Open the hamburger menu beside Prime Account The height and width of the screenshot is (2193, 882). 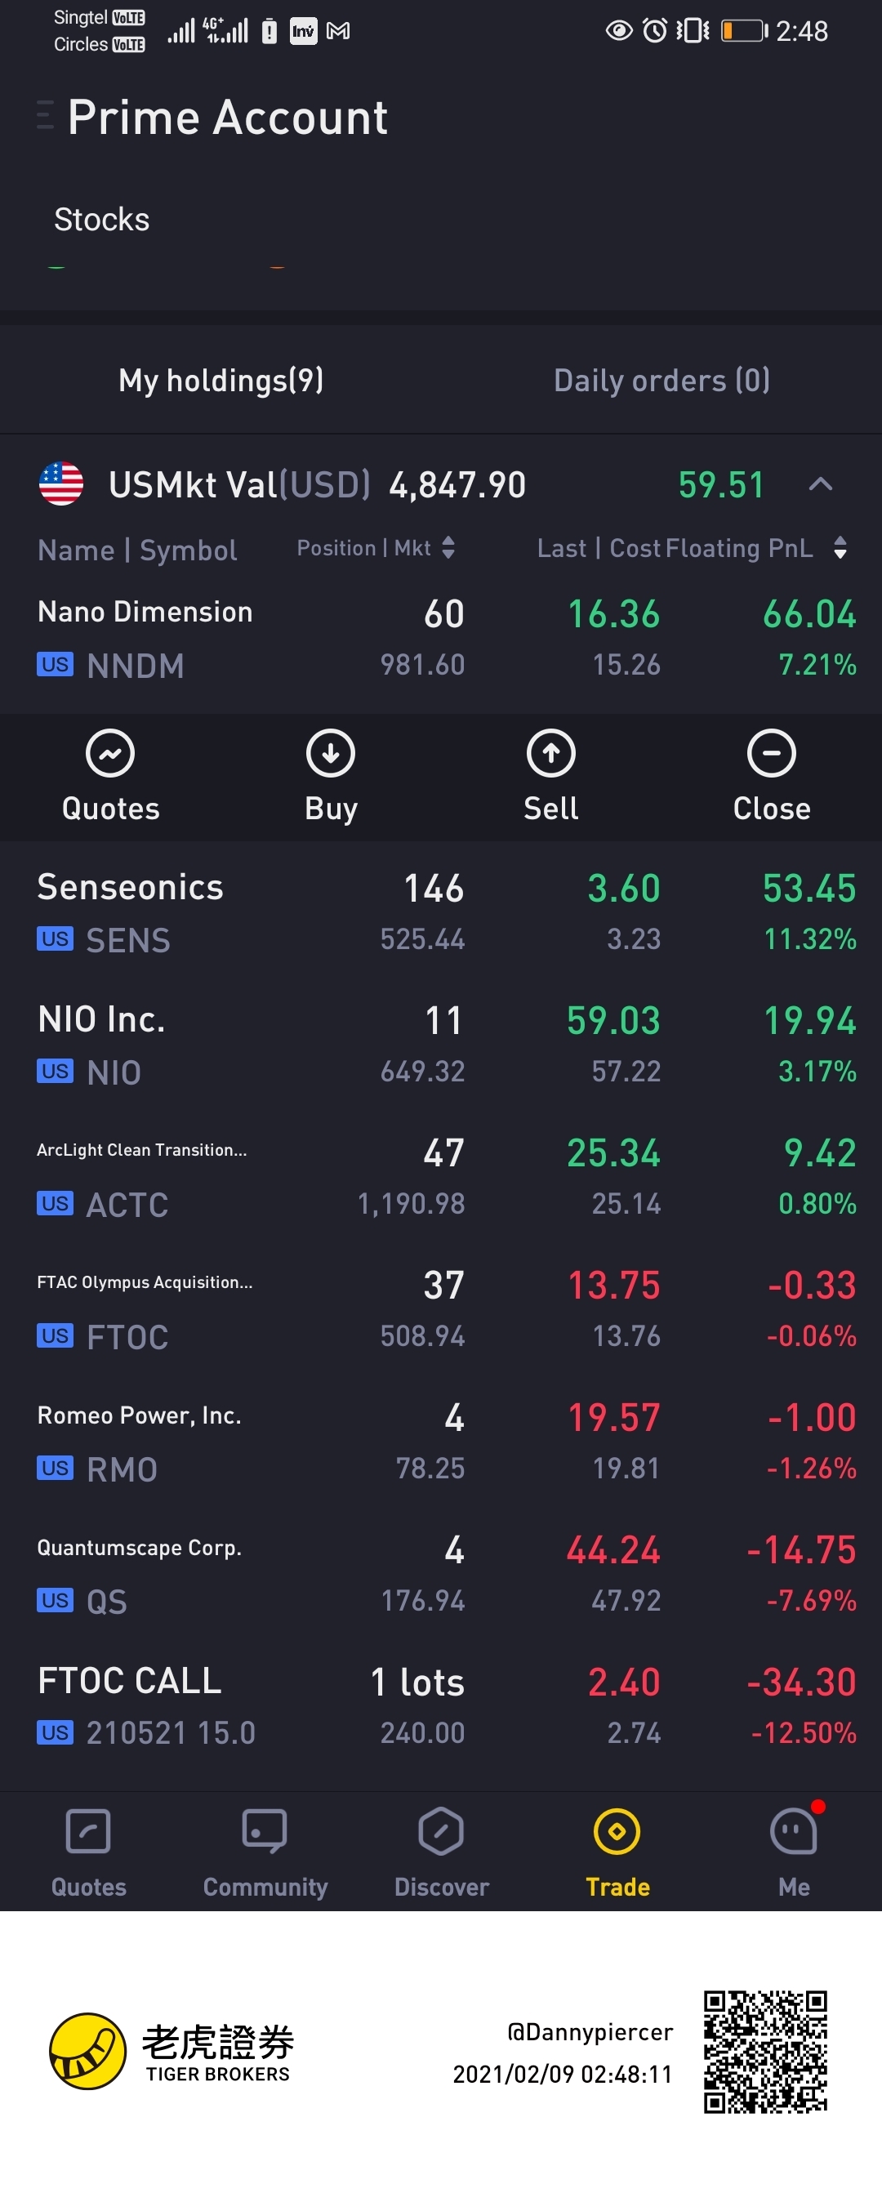pyautogui.click(x=45, y=115)
